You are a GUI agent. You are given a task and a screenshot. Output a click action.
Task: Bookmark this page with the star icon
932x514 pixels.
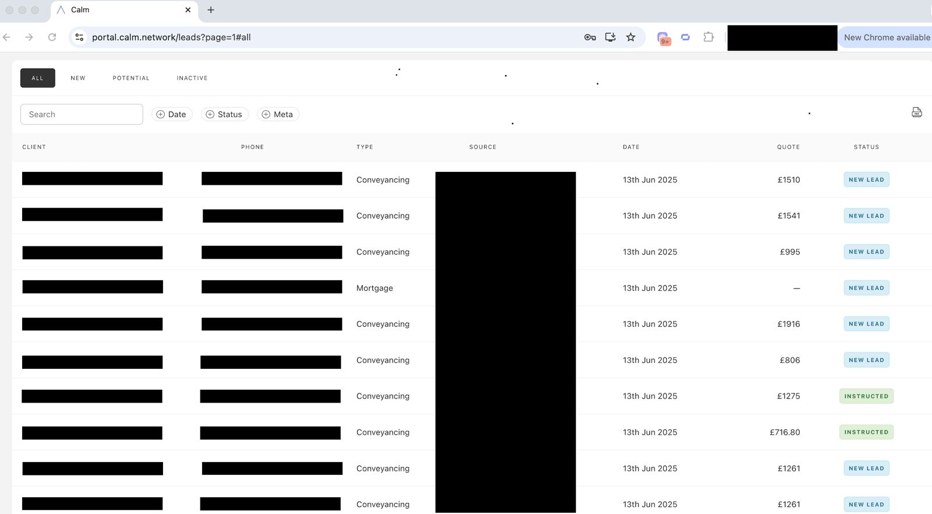[x=630, y=37]
